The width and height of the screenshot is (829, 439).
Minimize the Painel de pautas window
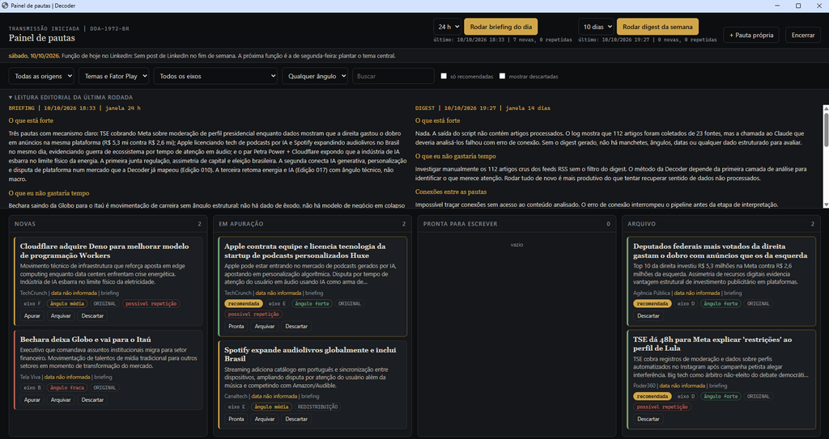tap(779, 6)
